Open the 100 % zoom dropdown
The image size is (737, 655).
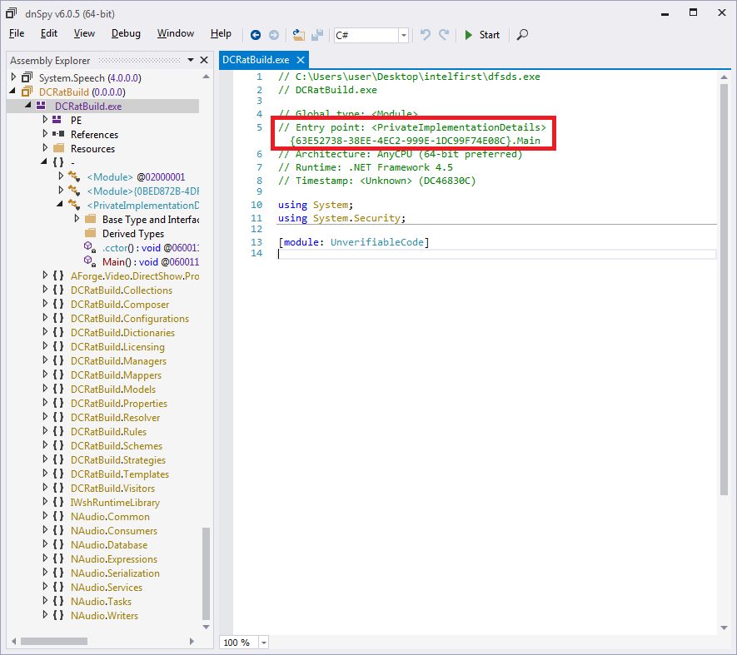click(x=264, y=643)
